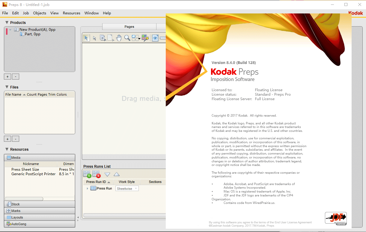Select Generic PostScript Printer media entry
Screen dimensions: 366x232
(34, 174)
